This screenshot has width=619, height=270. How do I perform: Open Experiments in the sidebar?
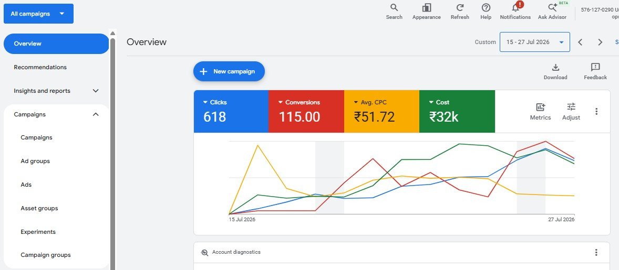pos(38,232)
